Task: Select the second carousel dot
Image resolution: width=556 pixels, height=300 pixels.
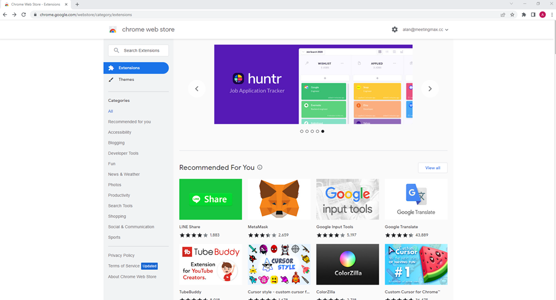Action: pos(307,131)
